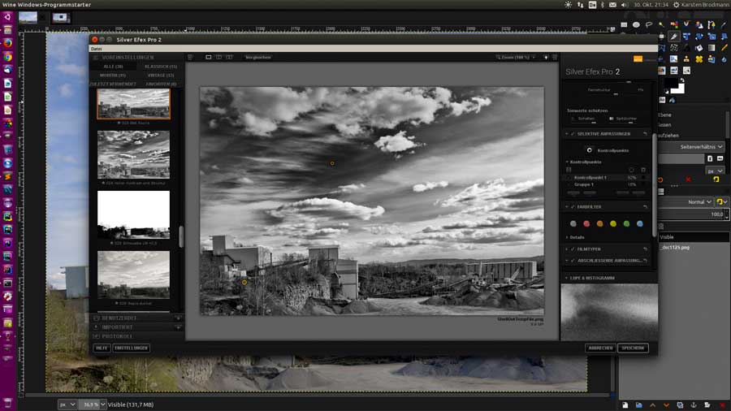This screenshot has width=731, height=411.
Task: Toggle the ABSCHLIESSENDE ANPASSUNGEN checkmark
Action: tap(573, 261)
